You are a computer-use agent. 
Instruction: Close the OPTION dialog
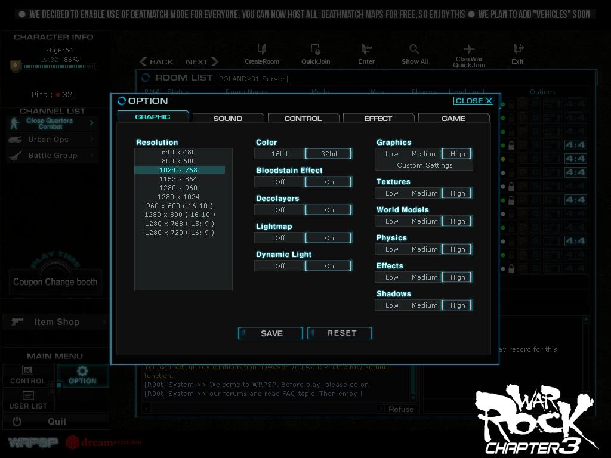pos(473,101)
